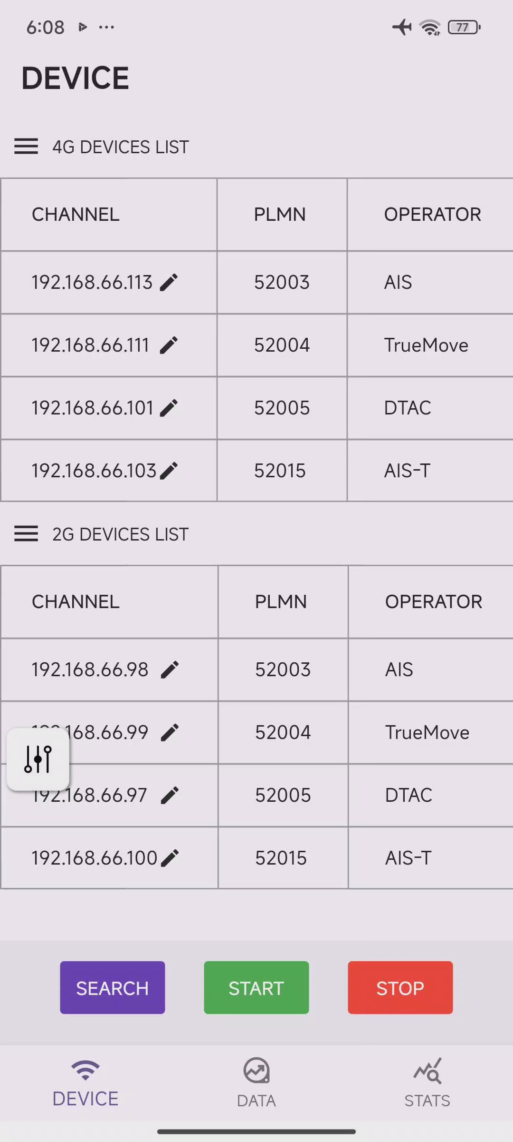This screenshot has height=1142, width=513.
Task: Click pencil icon beside 192.168.66.101
Action: pyautogui.click(x=169, y=408)
